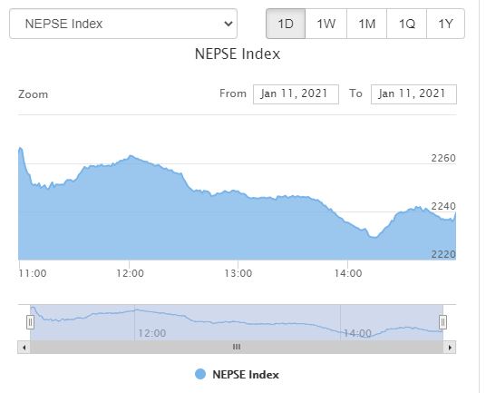Switch to the 1Q time range
486x393 pixels.
pos(406,24)
